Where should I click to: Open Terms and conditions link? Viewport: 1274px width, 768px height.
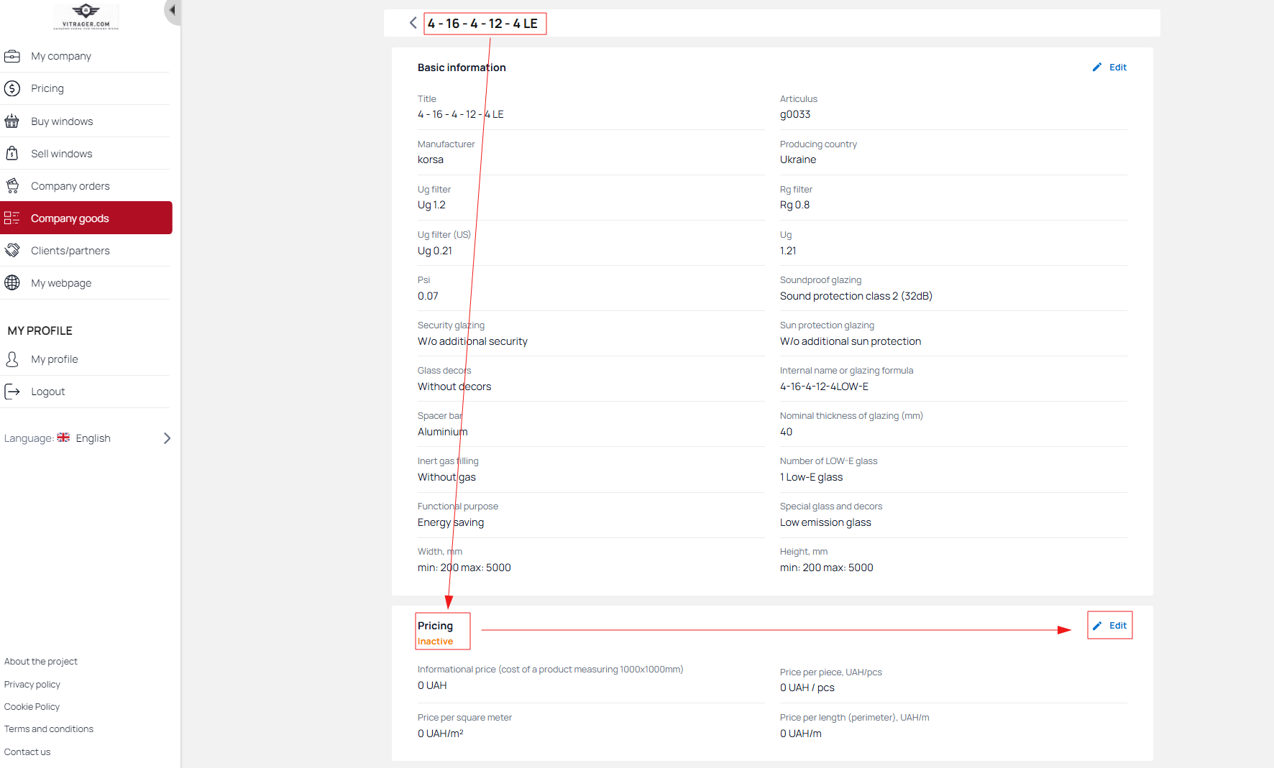tap(49, 729)
